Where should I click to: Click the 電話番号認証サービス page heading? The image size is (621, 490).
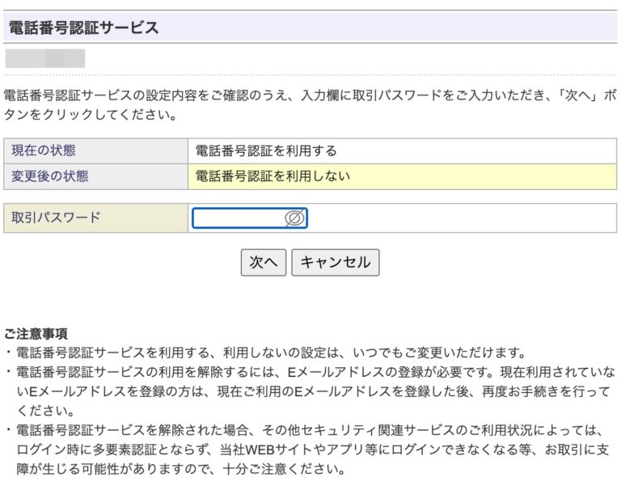83,27
